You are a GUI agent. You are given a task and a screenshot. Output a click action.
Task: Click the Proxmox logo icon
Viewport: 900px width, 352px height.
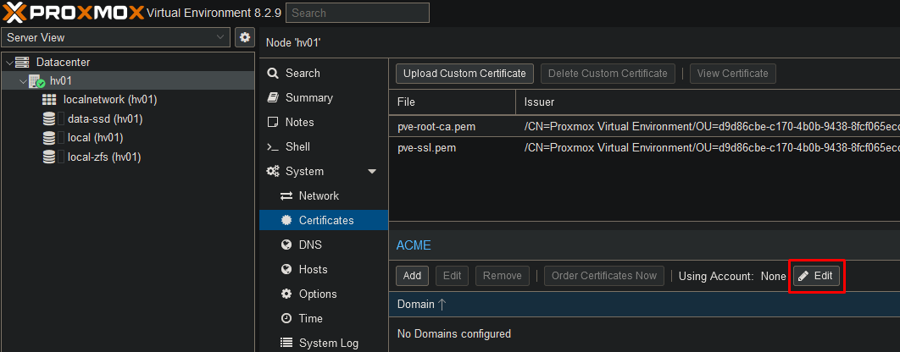pyautogui.click(x=16, y=13)
